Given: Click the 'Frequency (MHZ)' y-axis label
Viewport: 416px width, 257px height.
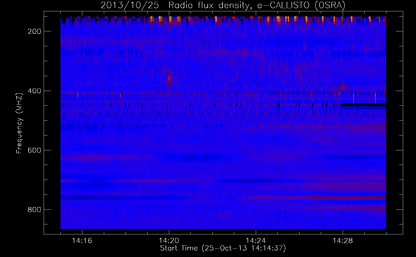Looking at the screenshot, I should tap(19, 123).
